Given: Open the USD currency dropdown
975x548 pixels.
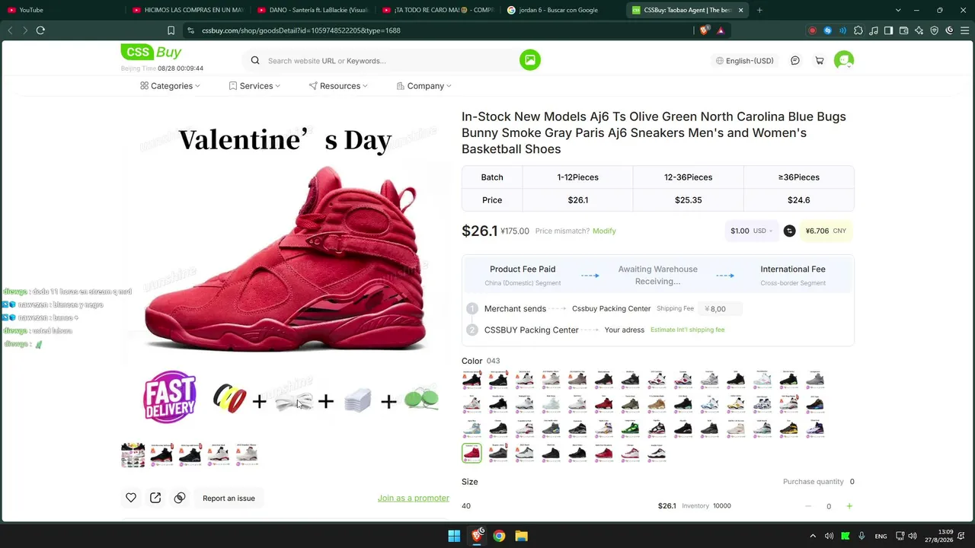Looking at the screenshot, I should (x=751, y=231).
